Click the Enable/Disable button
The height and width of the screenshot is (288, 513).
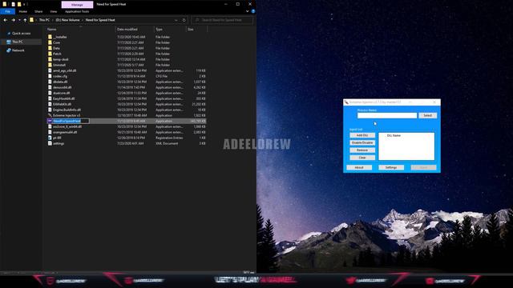point(362,142)
